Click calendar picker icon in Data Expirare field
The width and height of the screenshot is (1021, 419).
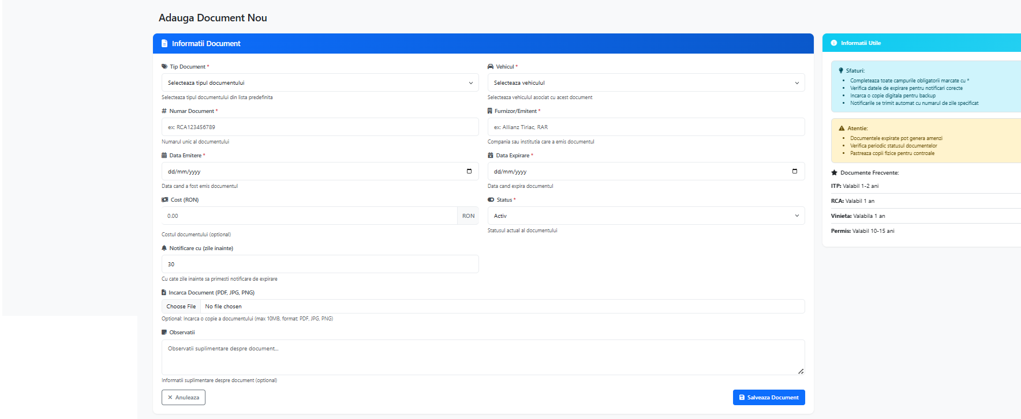click(x=795, y=171)
